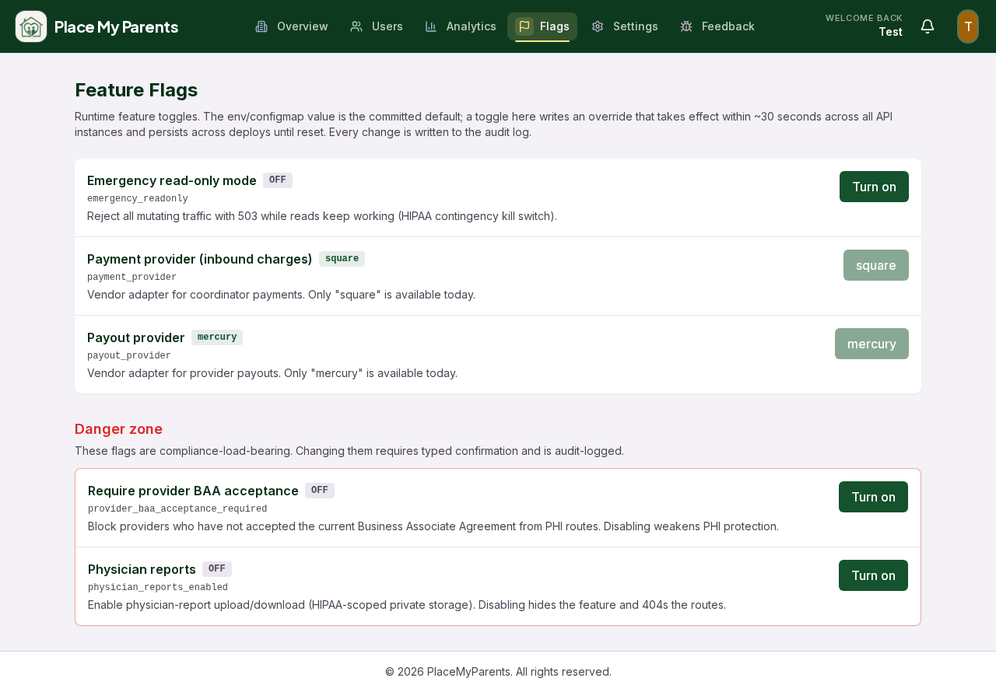
Task: Click the Feature Flags heading
Action: [x=136, y=90]
